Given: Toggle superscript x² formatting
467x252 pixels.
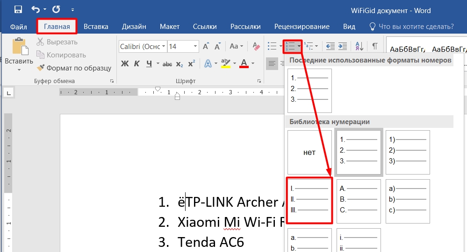Looking at the screenshot, I should [192, 63].
